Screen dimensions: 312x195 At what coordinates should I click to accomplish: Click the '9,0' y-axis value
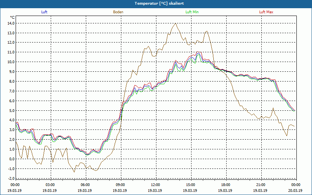point(12,72)
